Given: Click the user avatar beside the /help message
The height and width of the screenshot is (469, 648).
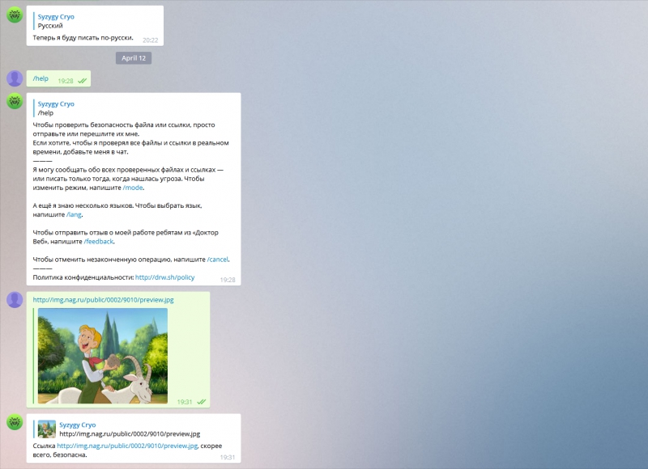Looking at the screenshot, I should point(15,78).
